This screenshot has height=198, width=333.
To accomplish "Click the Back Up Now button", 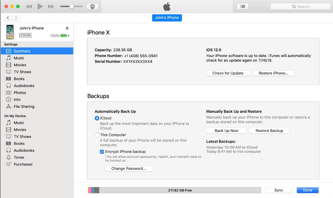I will [x=226, y=131].
